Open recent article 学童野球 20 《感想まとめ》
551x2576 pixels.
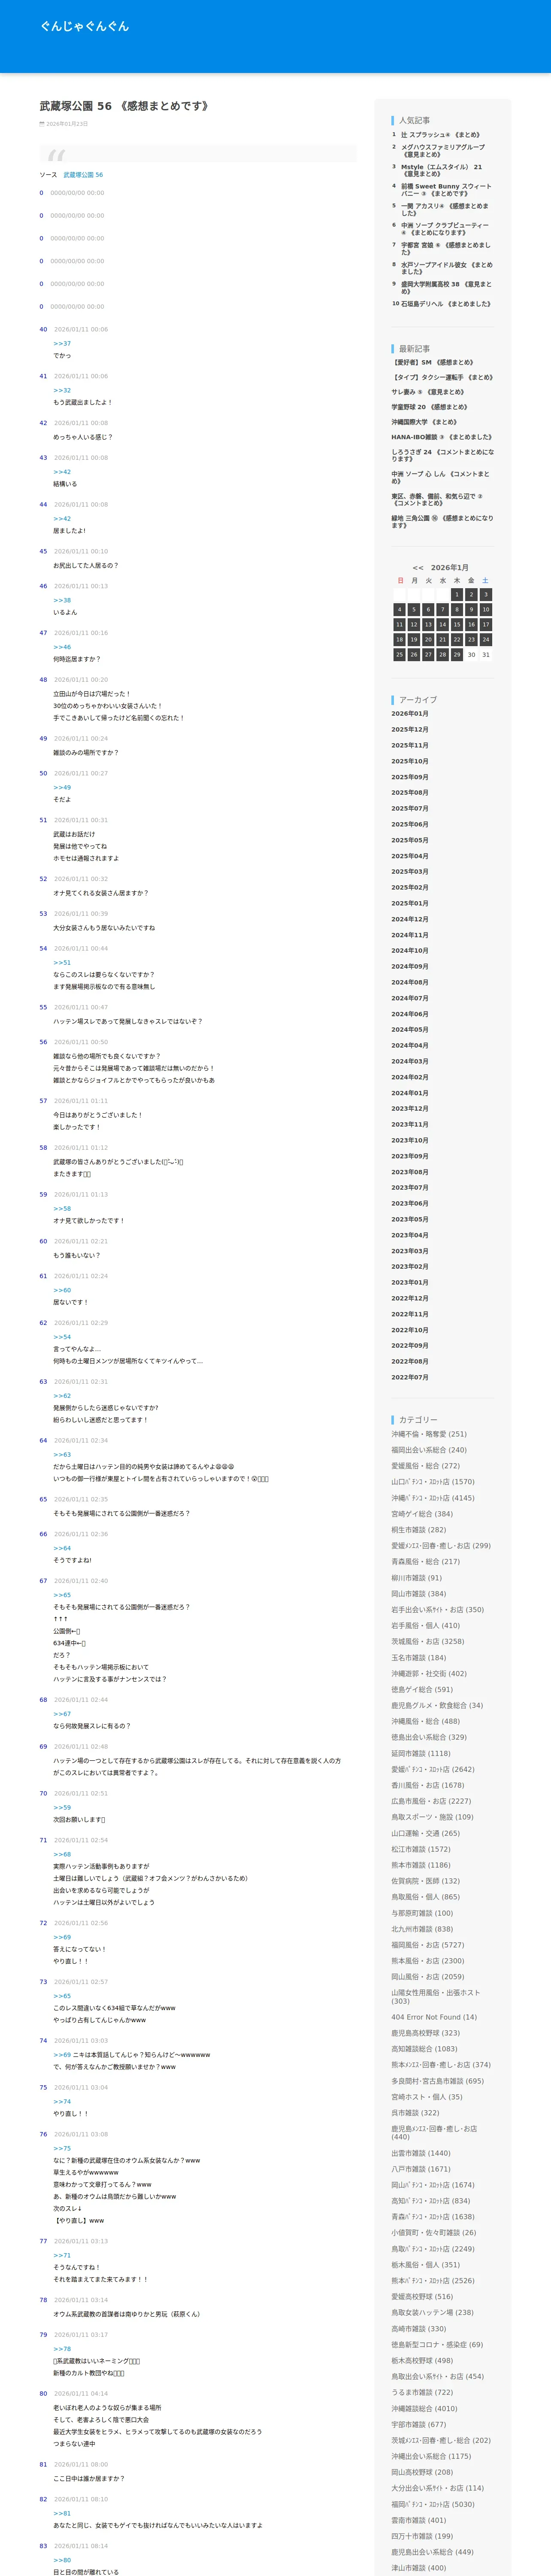coord(429,407)
